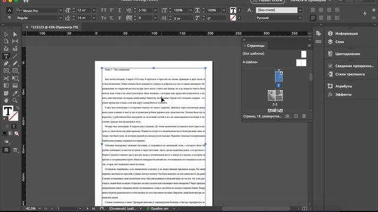Go to last page button
The height and width of the screenshot is (212, 378).
pos(93,208)
